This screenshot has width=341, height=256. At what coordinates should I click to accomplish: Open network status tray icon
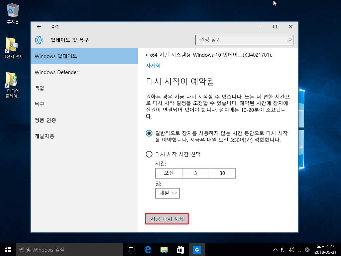pyautogui.click(x=283, y=250)
